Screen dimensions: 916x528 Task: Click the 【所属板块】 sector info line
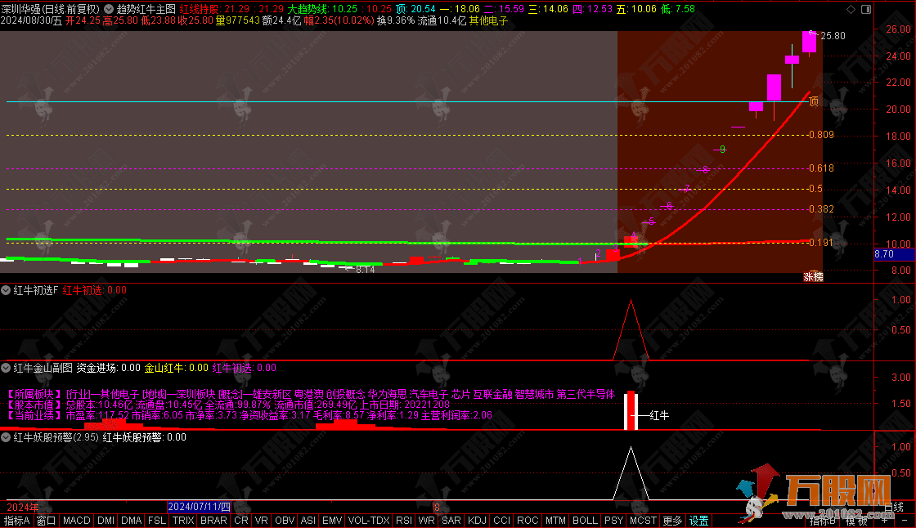pyautogui.click(x=311, y=394)
